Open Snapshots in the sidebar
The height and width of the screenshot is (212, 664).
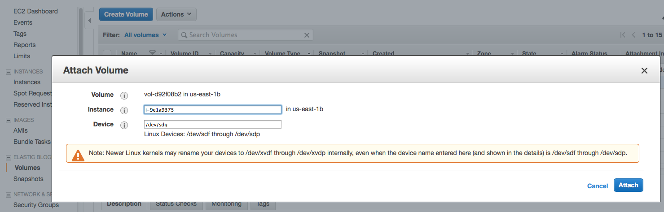point(28,179)
